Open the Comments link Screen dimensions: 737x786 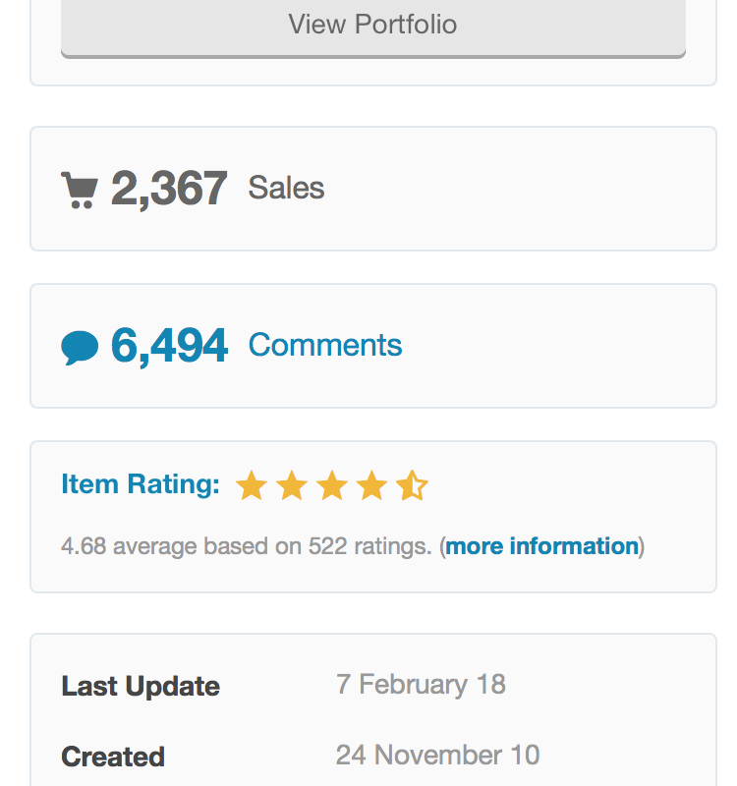325,345
